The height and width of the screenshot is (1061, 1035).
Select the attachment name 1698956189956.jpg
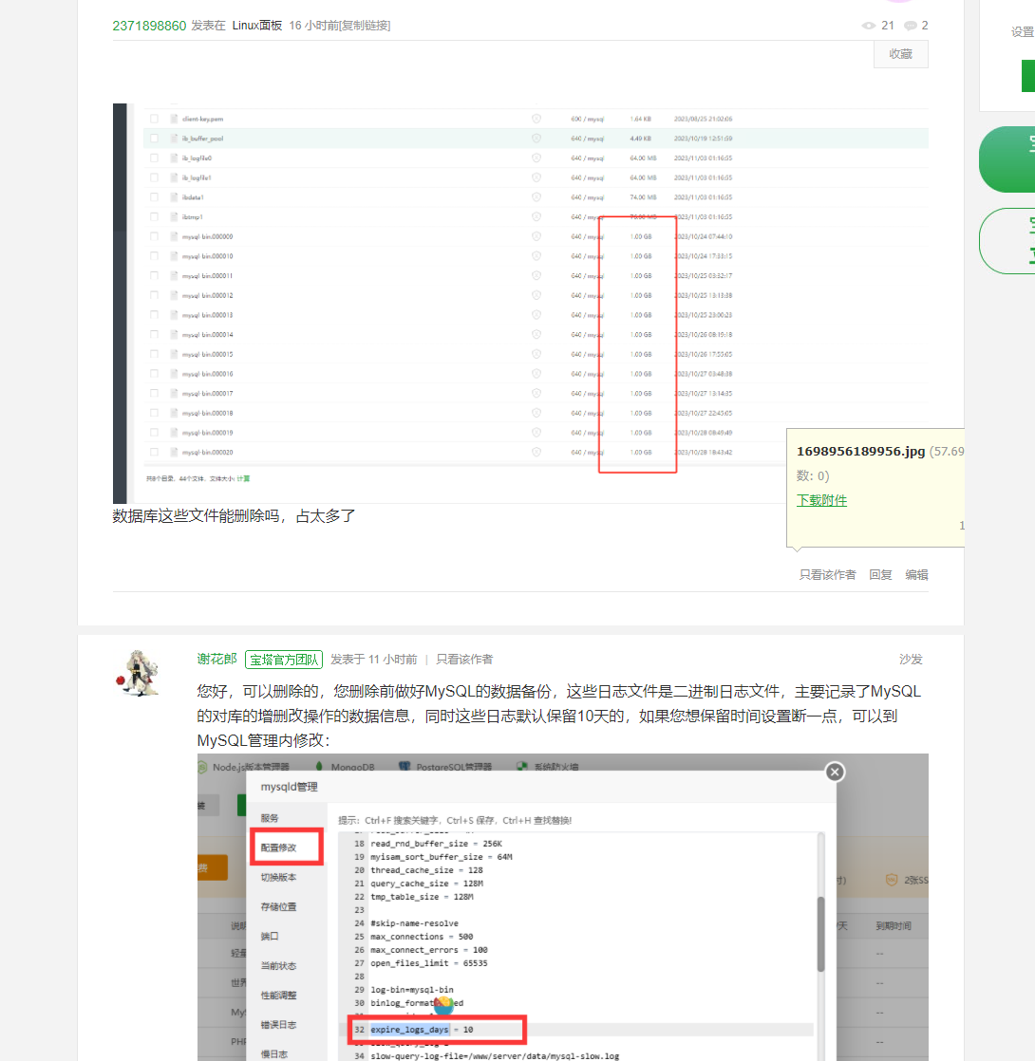click(x=860, y=452)
